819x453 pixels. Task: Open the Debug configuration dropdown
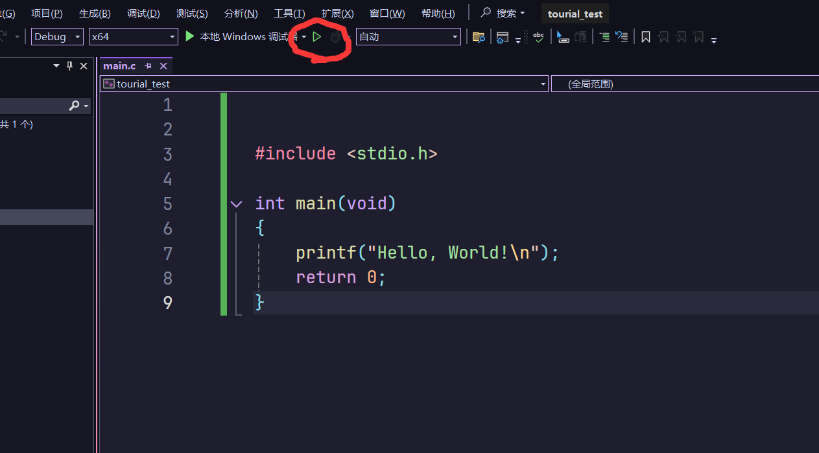tap(57, 37)
